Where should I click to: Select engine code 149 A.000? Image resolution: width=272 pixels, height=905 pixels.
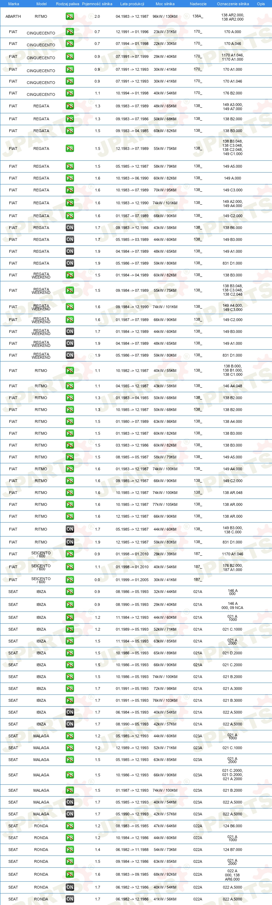point(232,178)
